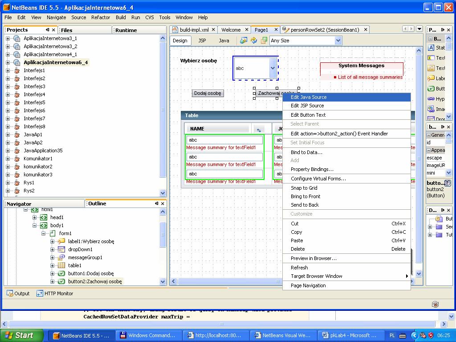Select Configure Virtual Forms… menu entry
The height and width of the screenshot is (342, 456).
point(346,179)
